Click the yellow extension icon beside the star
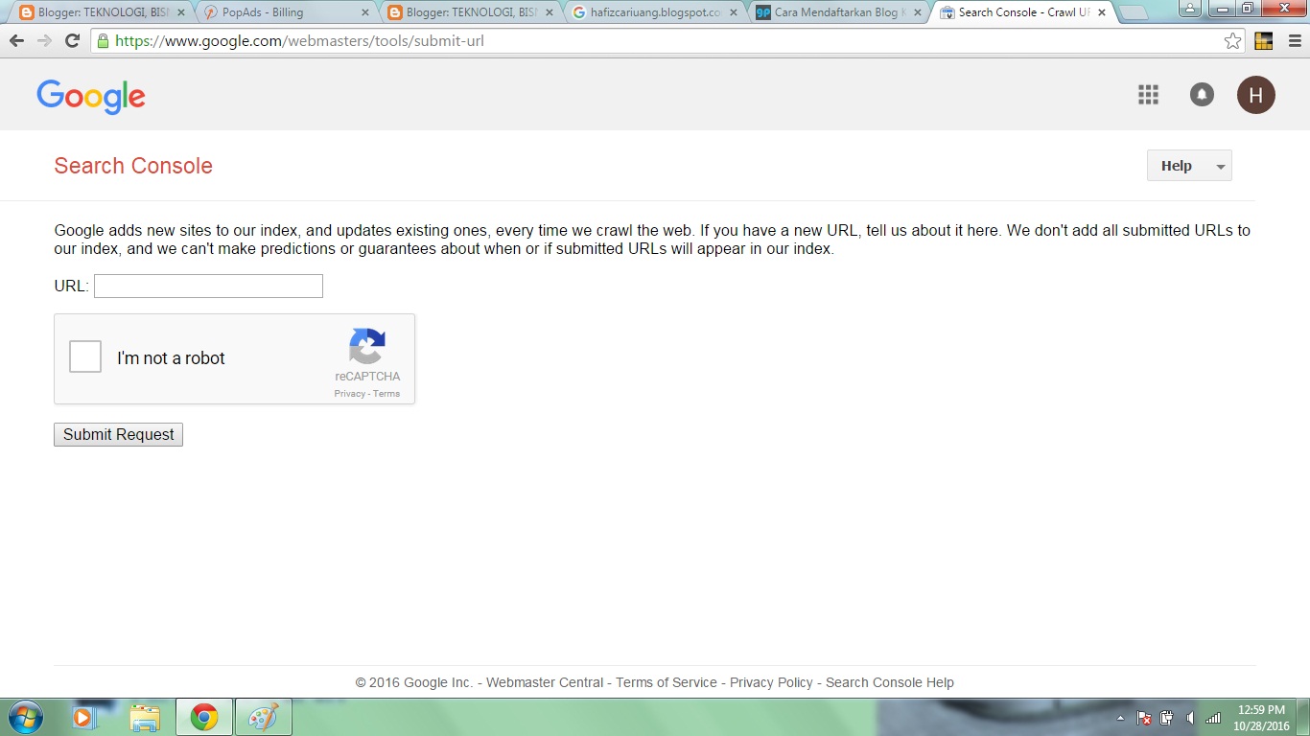 [x=1263, y=41]
